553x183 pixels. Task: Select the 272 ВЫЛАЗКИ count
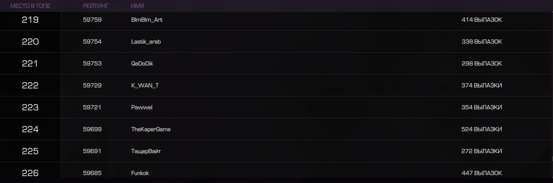coord(482,151)
